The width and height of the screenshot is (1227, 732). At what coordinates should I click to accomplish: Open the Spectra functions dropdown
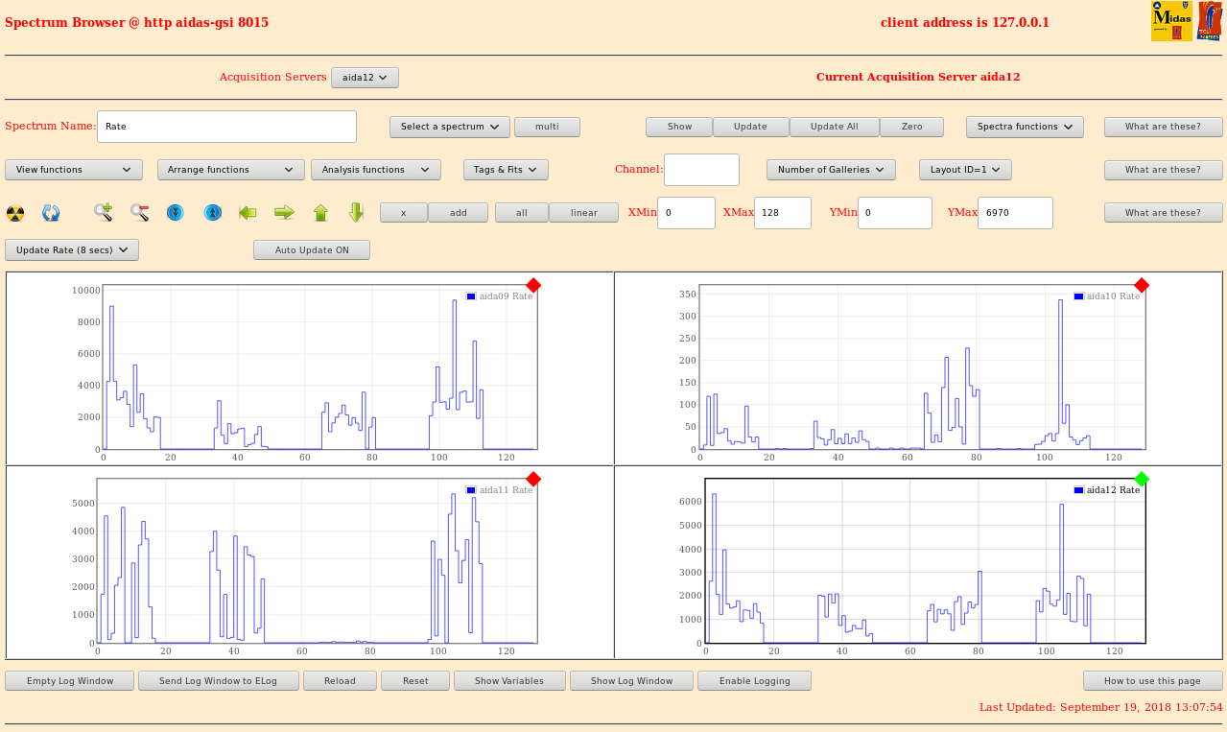1025,127
